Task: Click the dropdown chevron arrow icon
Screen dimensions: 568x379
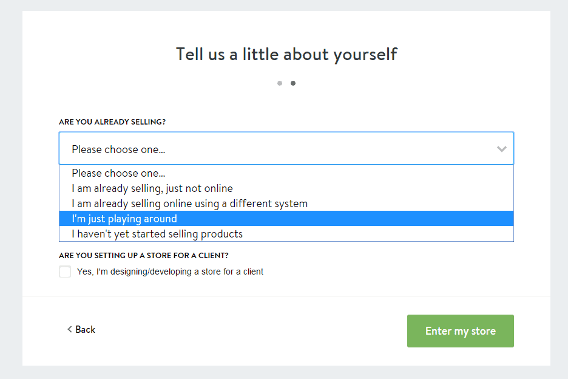Action: pyautogui.click(x=501, y=149)
